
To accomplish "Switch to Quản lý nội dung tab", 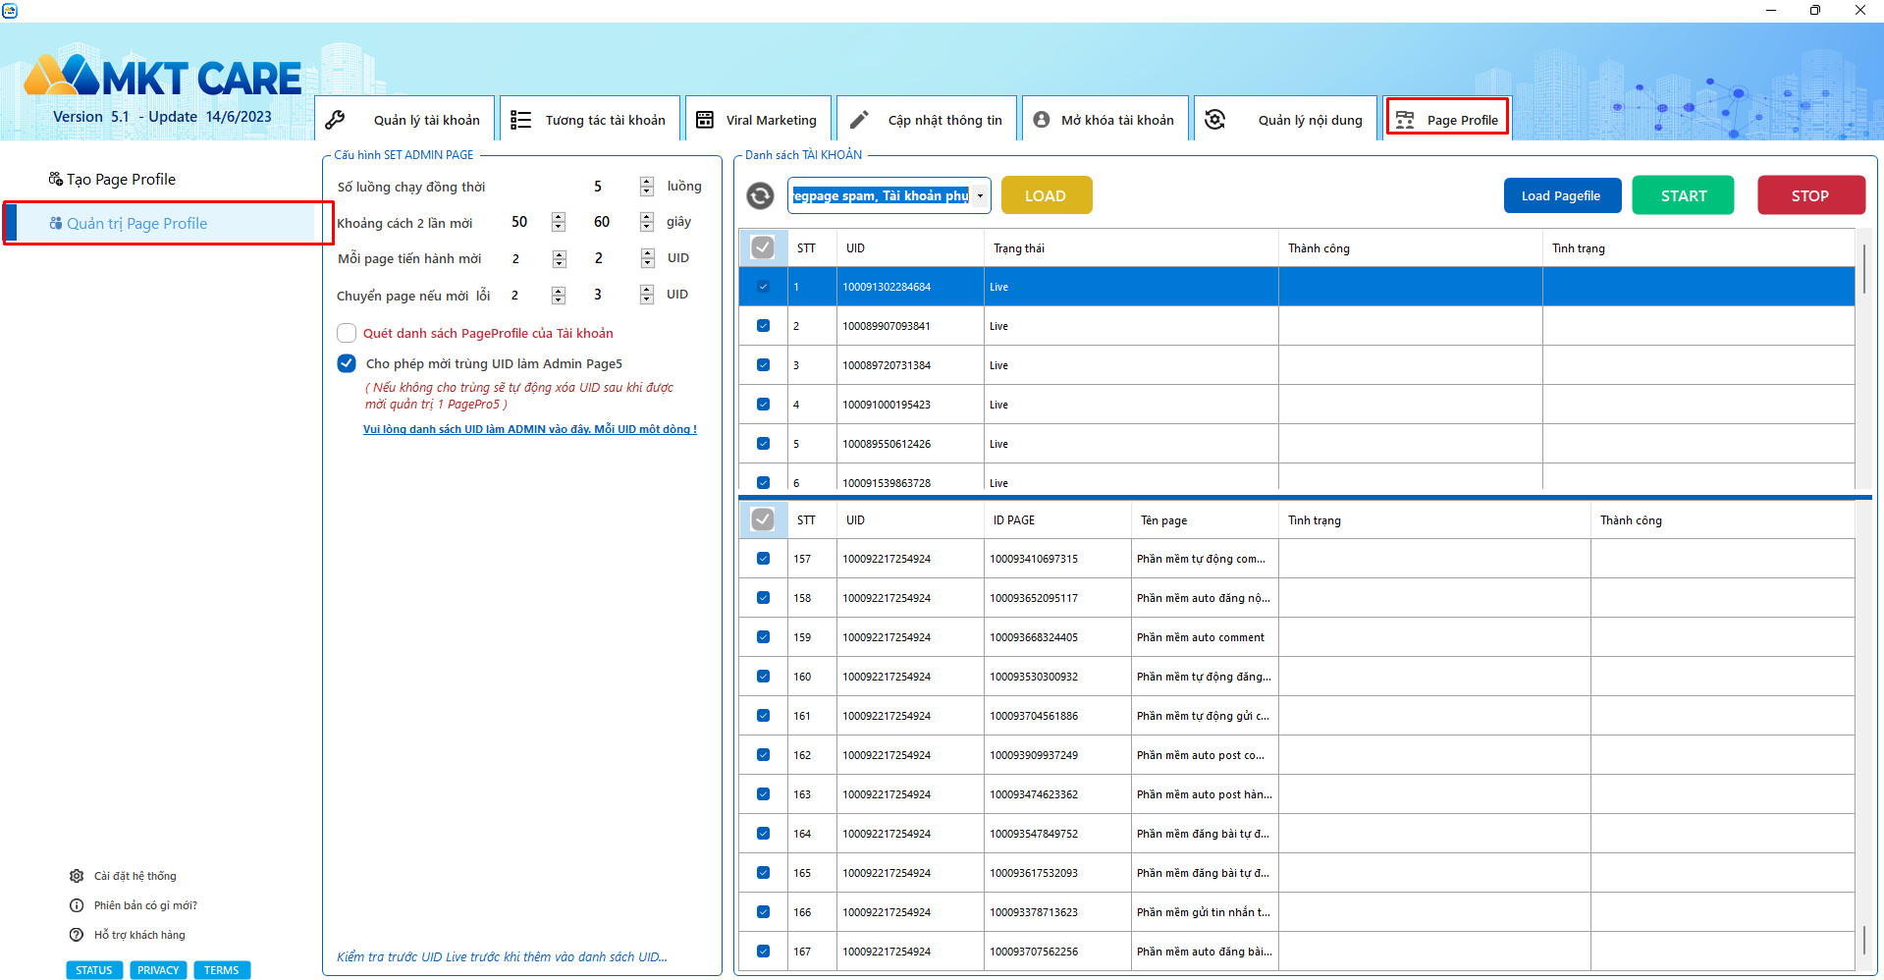I will click(x=1286, y=120).
